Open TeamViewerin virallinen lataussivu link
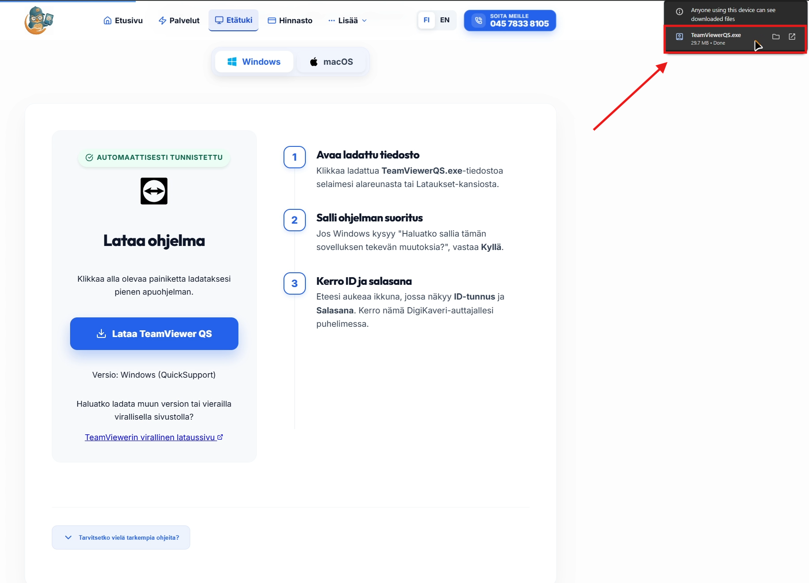Viewport: 809px width, 583px height. pos(154,437)
